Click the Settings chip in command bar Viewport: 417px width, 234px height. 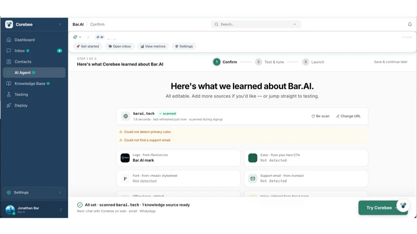pyautogui.click(x=184, y=46)
